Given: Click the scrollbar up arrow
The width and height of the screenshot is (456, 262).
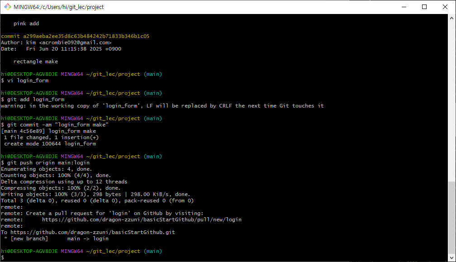Looking at the screenshot, I should (451, 18).
